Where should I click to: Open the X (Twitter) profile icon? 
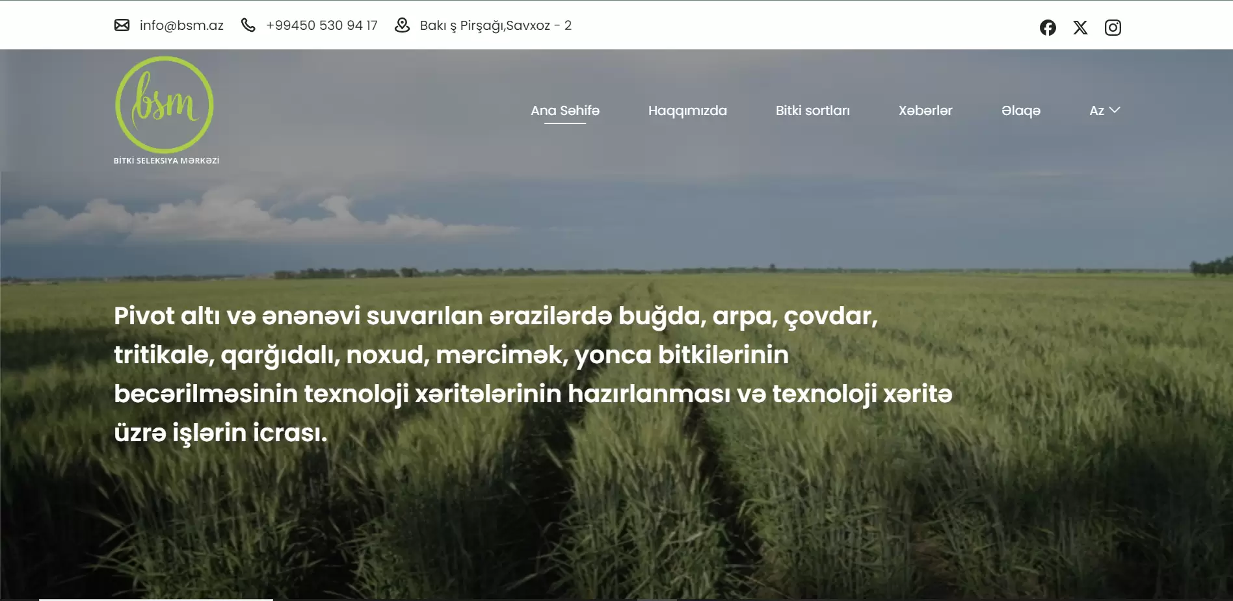coord(1080,27)
